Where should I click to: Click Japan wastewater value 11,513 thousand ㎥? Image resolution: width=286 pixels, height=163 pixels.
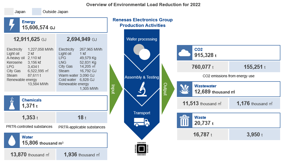[x=202, y=103]
